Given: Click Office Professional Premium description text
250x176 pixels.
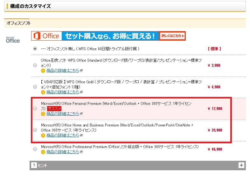Looking at the screenshot, I should (x=120, y=147).
